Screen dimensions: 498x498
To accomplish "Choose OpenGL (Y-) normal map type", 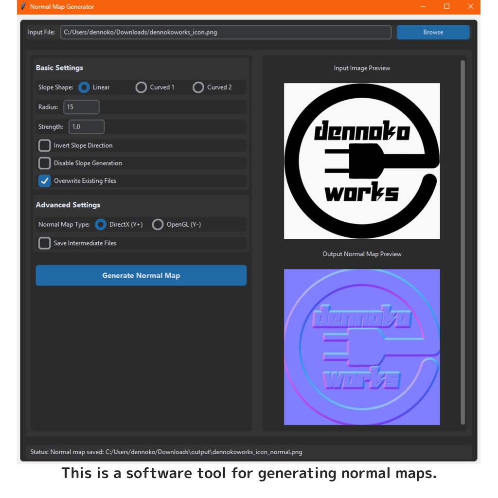I will coord(158,224).
